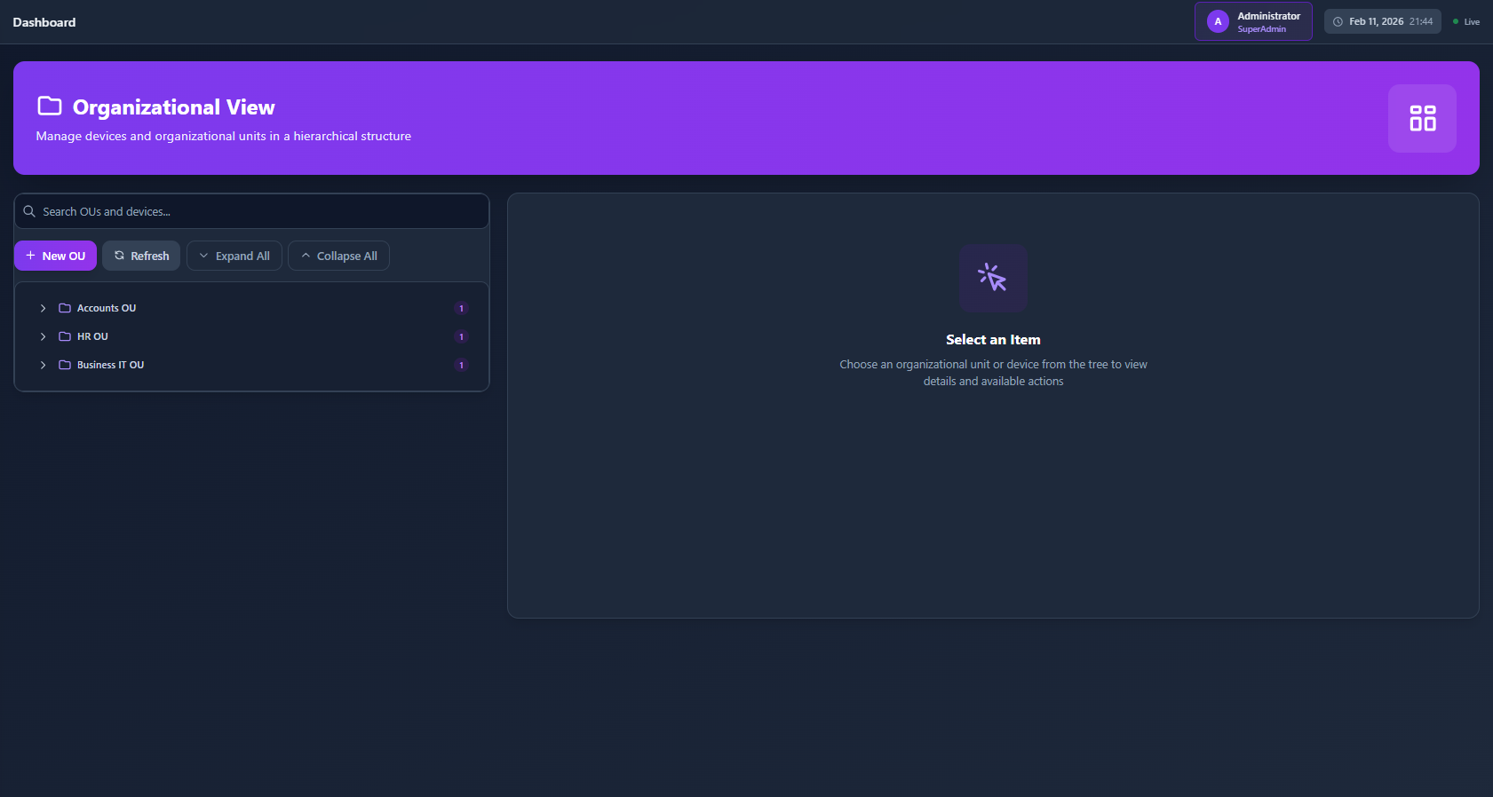Click the grid layout icon in banner
This screenshot has height=797, width=1493.
coord(1422,118)
